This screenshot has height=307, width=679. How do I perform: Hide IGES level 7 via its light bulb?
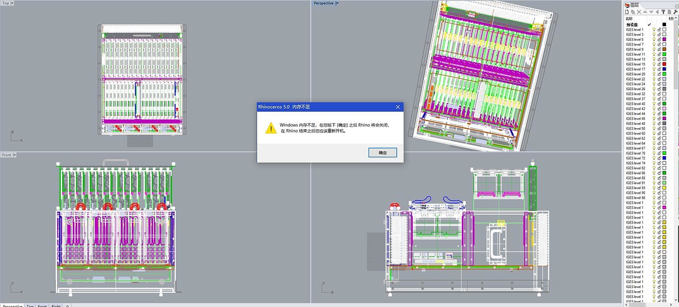click(x=654, y=44)
